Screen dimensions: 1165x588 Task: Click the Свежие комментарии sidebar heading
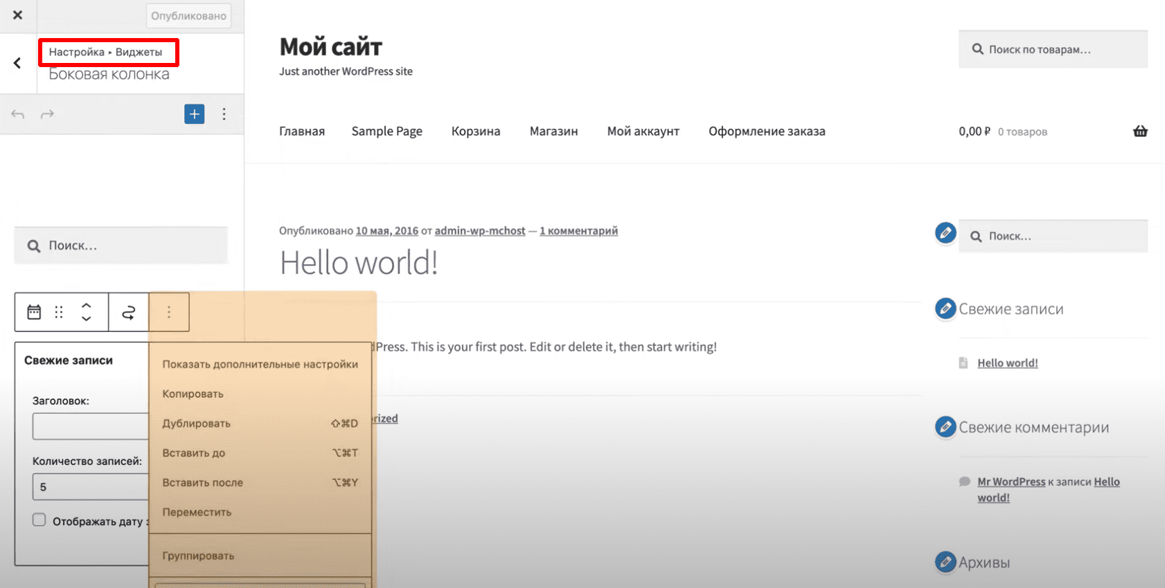(x=1033, y=428)
